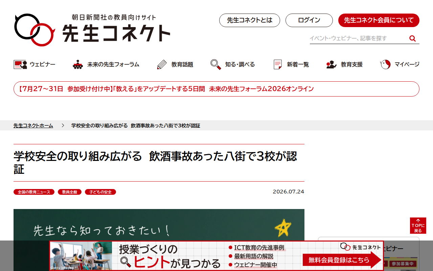Open the 教育支援 menu item
Screen dimensions: 433x271
tap(344, 64)
